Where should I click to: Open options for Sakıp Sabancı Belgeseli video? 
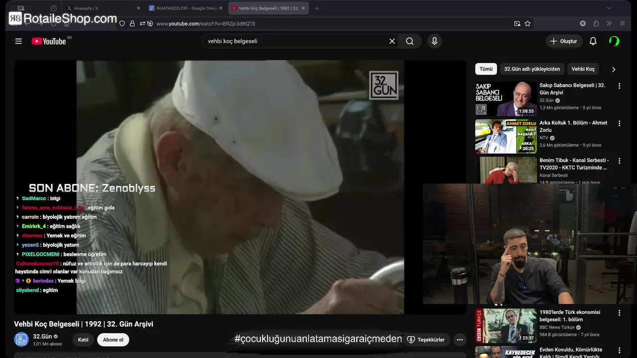(619, 86)
